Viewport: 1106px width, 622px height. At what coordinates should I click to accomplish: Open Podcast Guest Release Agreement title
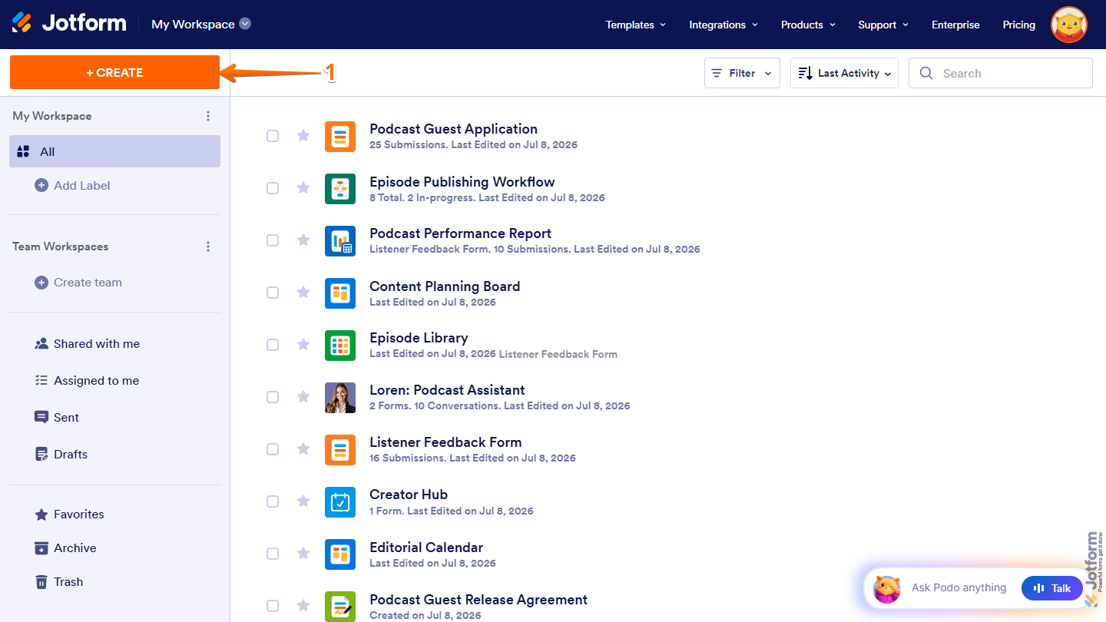point(478,600)
